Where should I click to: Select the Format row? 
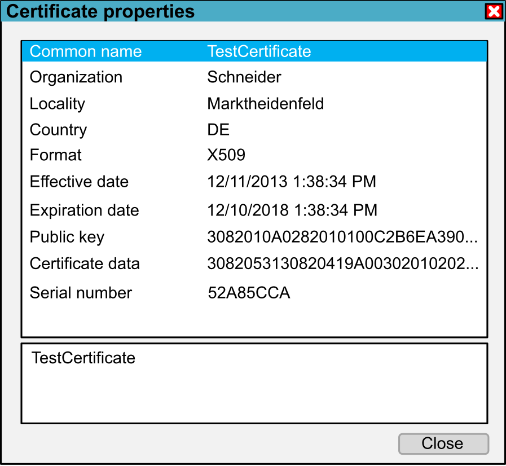click(254, 155)
